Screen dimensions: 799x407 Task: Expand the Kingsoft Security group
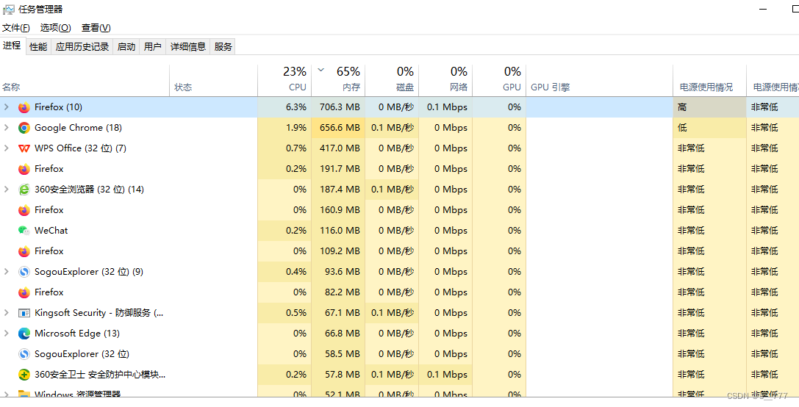(6, 313)
